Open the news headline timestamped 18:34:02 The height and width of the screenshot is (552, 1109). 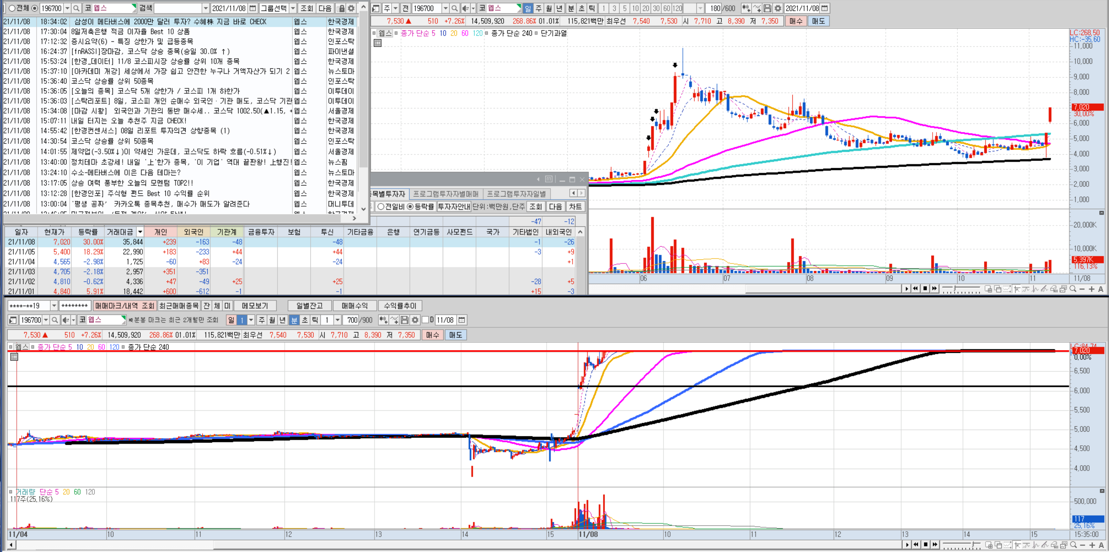click(181, 22)
